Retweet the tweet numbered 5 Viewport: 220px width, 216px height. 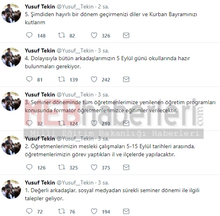[62, 35]
